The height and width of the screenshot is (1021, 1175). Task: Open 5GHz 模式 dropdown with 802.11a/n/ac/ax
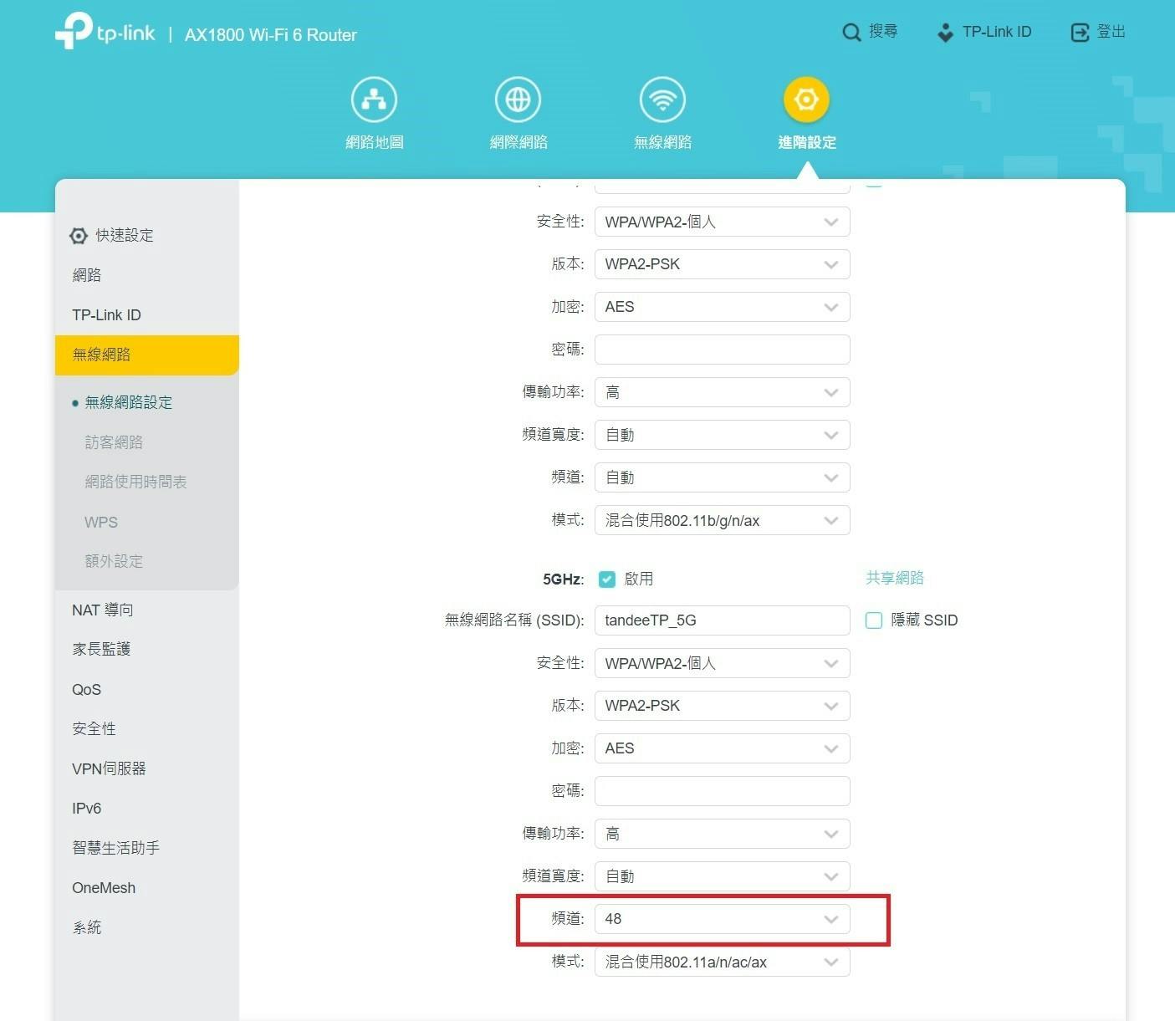pyautogui.click(x=722, y=962)
